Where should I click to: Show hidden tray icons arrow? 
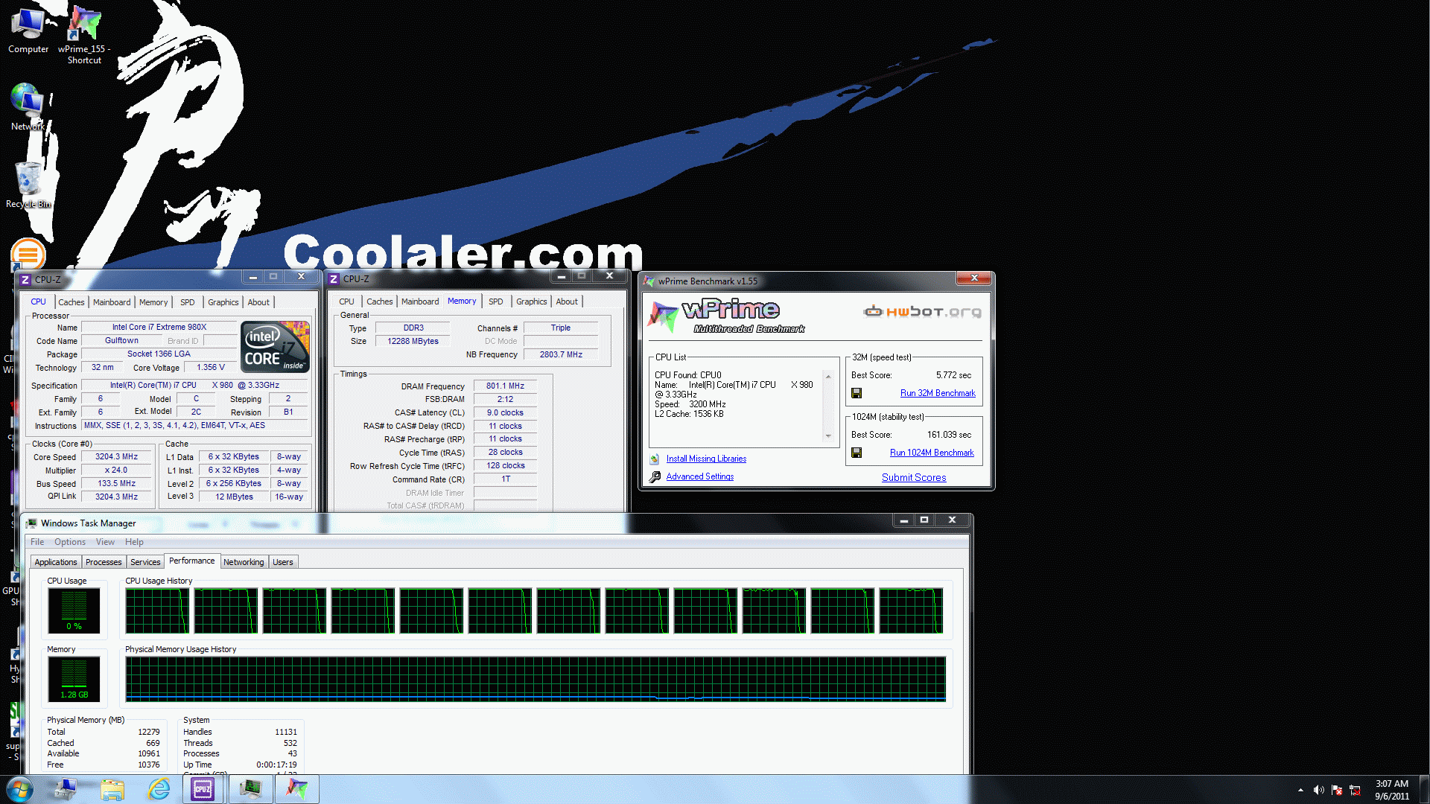[x=1300, y=790]
